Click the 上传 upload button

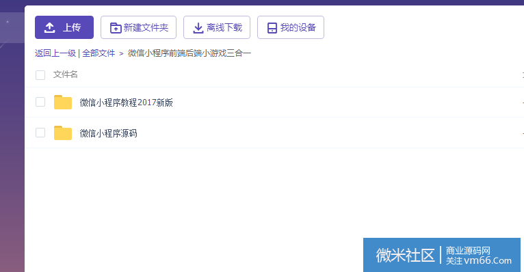[64, 27]
